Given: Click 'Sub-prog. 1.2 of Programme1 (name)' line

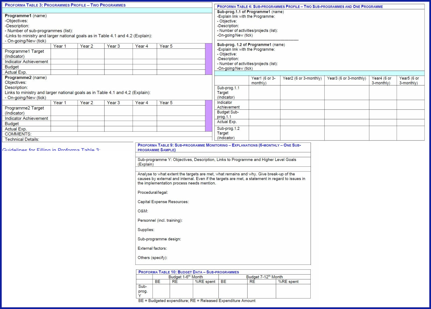Looking at the screenshot, I should click(251, 45).
